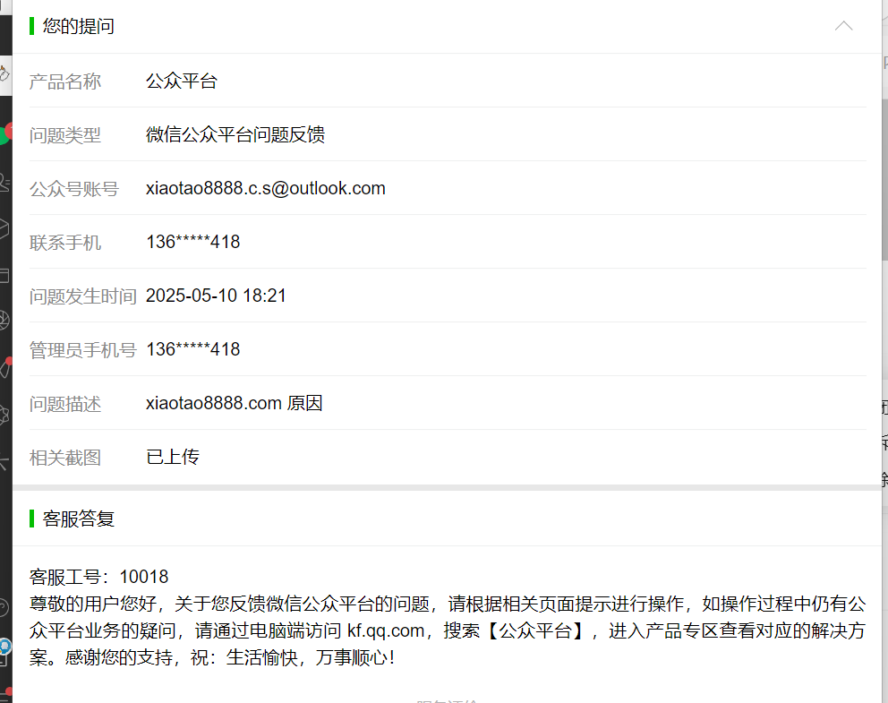The height and width of the screenshot is (703, 888).
Task: Click the 问题类型 field label
Action: [65, 135]
